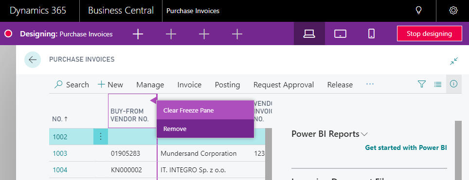The image size is (469, 180).
Task: Open invoice number 1004
Action: (60, 170)
